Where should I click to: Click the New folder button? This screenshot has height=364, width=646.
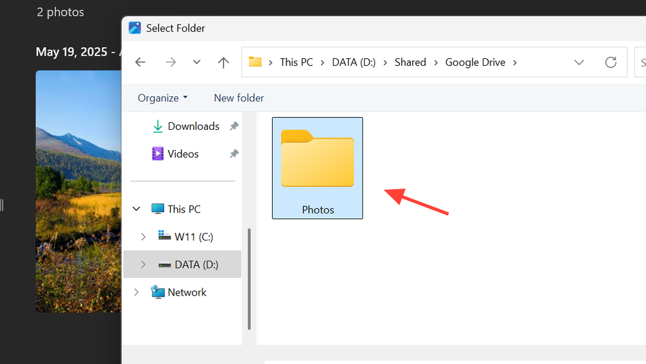coord(238,98)
